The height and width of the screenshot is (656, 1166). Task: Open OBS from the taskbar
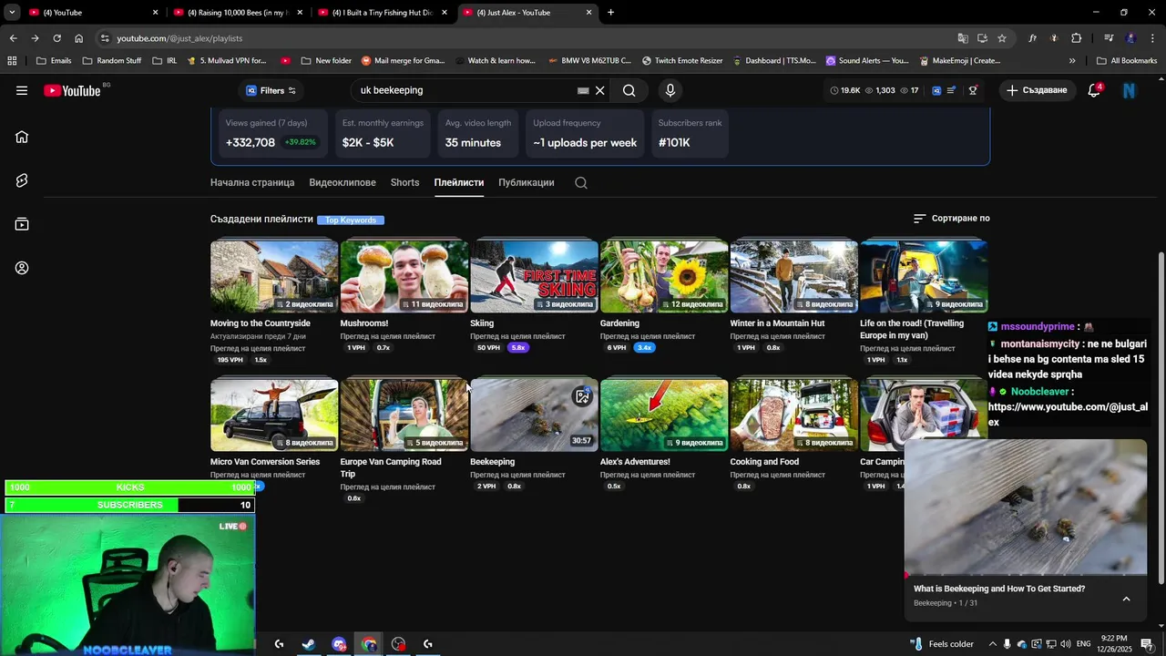coord(398,644)
